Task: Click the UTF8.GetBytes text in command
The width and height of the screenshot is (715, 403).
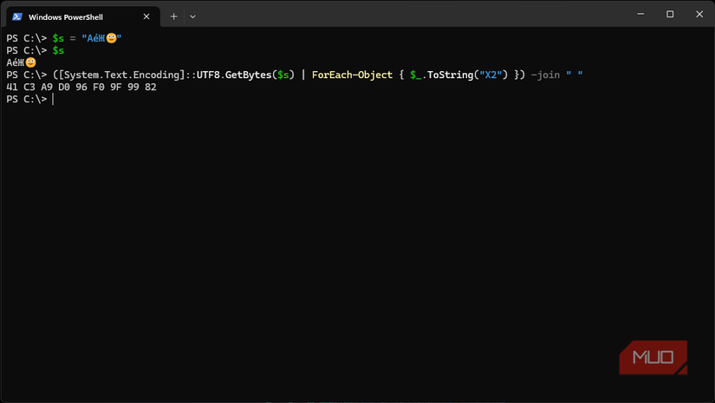Action: (x=234, y=75)
